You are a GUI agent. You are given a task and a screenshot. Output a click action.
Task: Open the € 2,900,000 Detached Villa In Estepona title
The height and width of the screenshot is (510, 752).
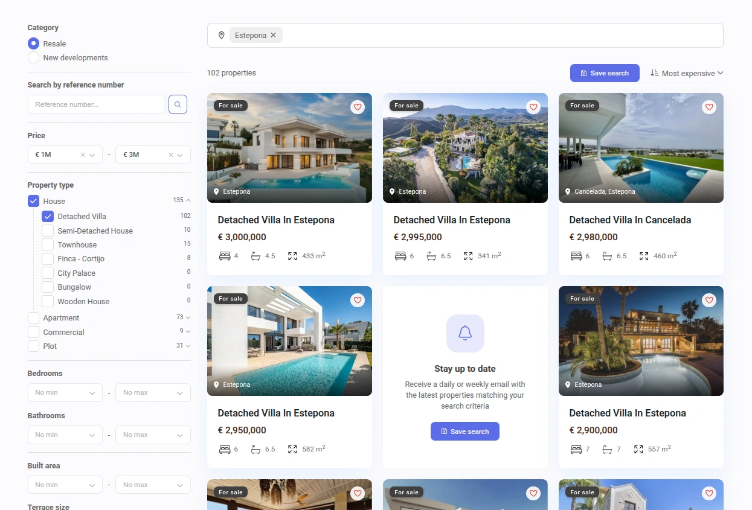628,413
